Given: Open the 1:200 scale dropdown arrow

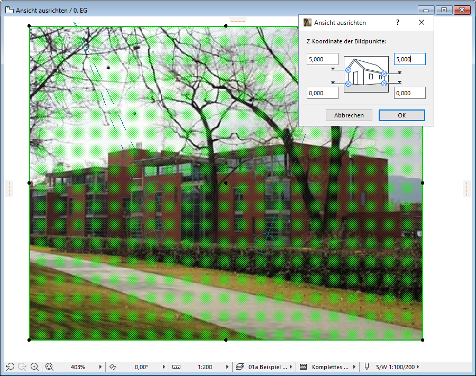Looking at the screenshot, I should [x=227, y=366].
